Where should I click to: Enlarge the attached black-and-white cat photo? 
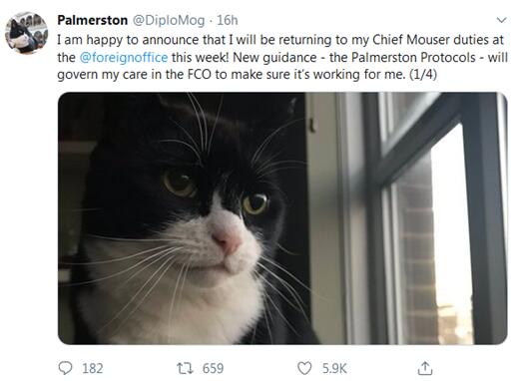coord(282,218)
